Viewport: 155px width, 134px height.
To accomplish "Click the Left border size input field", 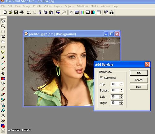I will pyautogui.click(x=115, y=96).
